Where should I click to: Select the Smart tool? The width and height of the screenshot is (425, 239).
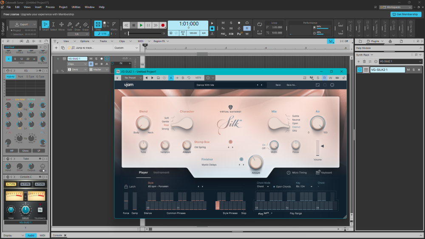pyautogui.click(x=45, y=25)
